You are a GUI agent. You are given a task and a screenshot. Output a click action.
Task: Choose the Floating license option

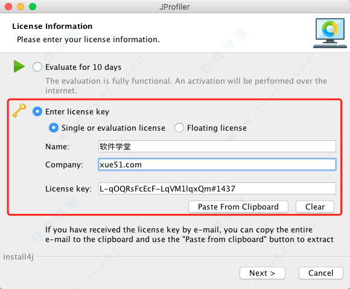point(179,128)
